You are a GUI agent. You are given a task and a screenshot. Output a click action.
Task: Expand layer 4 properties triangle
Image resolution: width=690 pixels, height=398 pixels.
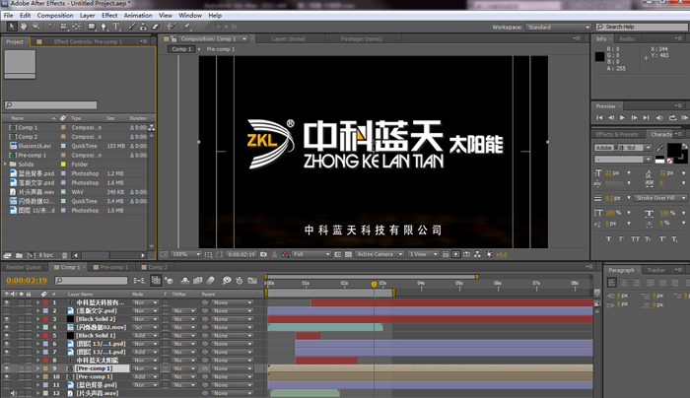(x=38, y=327)
